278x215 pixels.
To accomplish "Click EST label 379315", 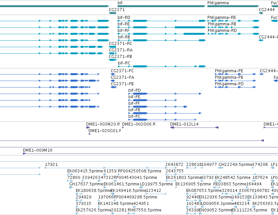I will [83, 204].
